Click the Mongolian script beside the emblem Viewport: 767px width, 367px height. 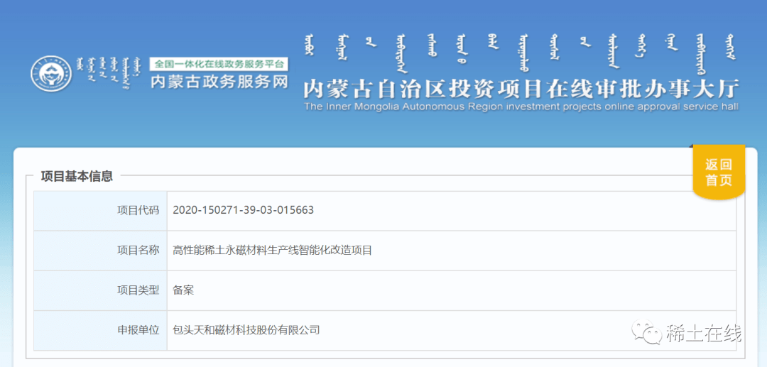click(110, 73)
